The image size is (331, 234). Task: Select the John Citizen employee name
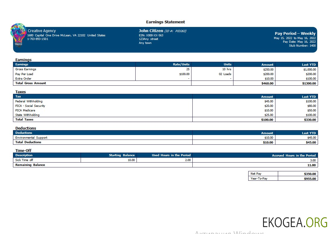pos(151,31)
